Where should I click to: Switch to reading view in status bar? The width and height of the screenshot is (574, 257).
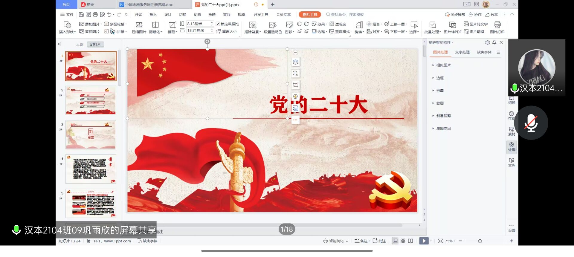(410, 241)
